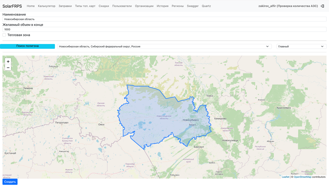Click the logout icon next to username

tap(323, 6)
